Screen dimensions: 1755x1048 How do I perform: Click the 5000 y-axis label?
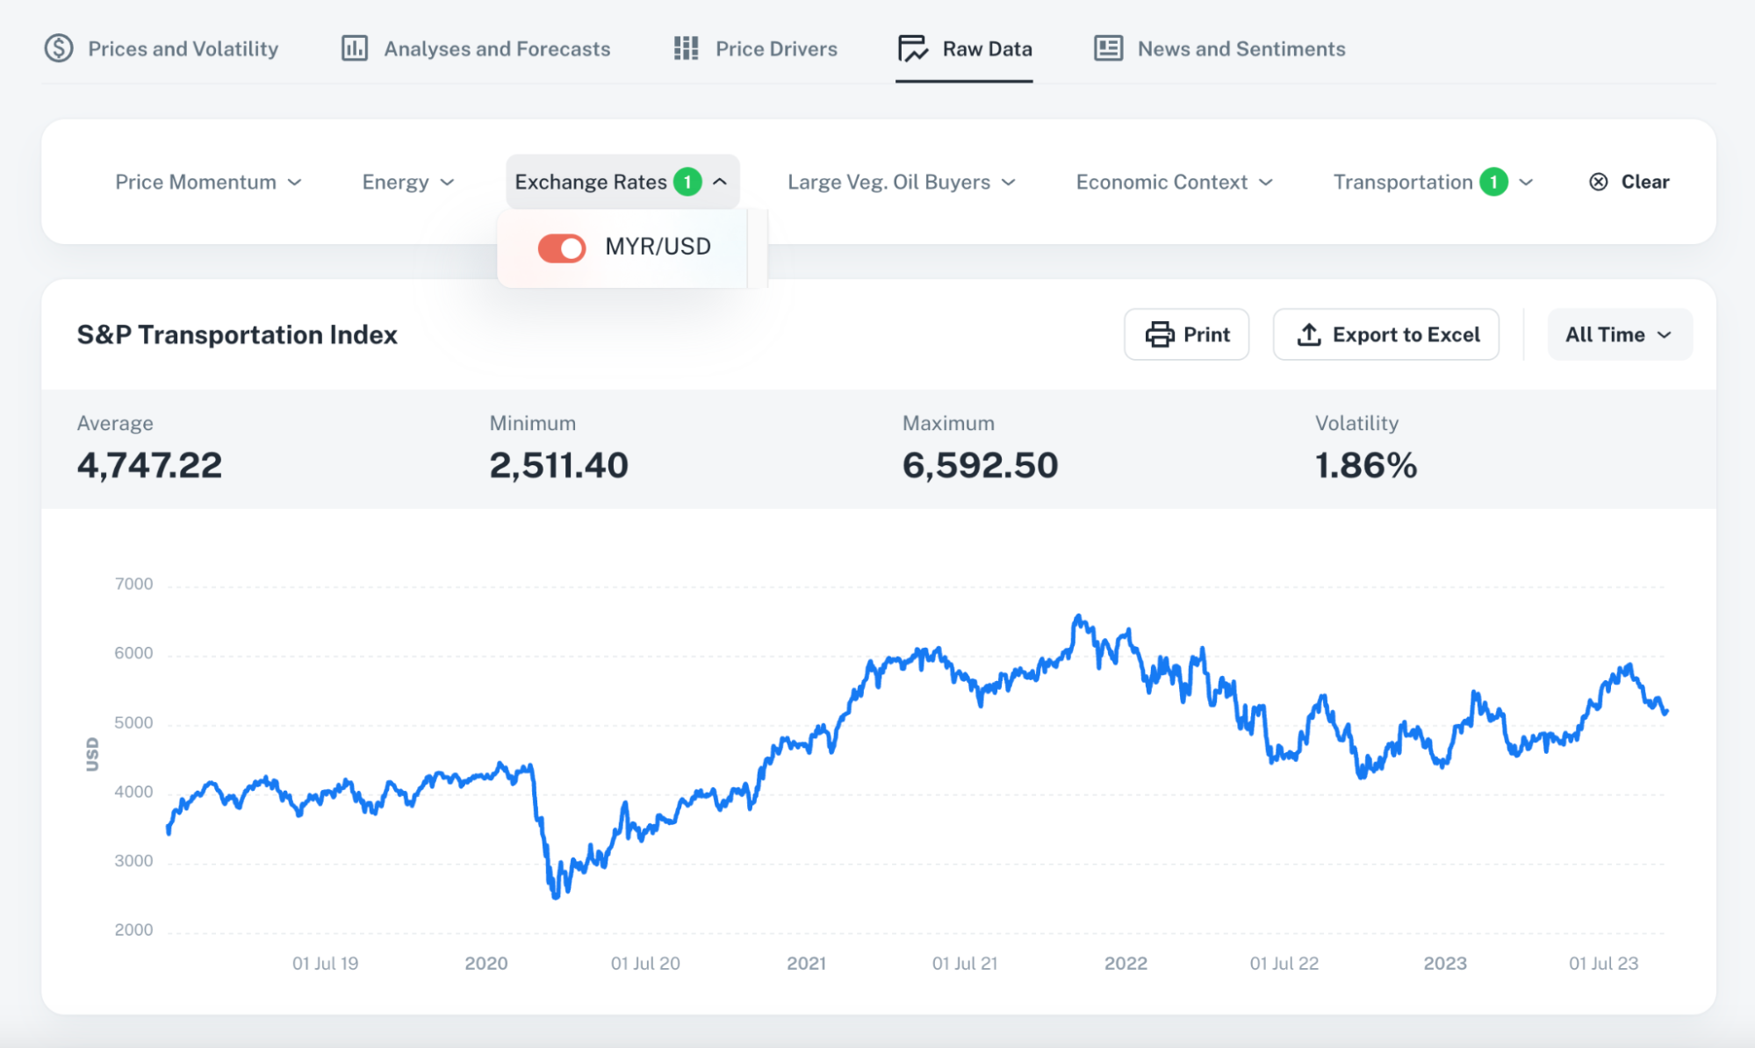point(133,722)
